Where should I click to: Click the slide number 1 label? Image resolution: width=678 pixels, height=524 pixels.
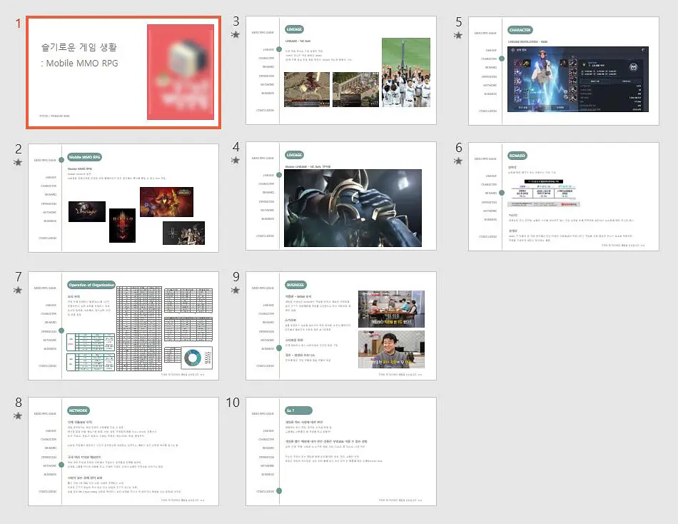point(18,23)
